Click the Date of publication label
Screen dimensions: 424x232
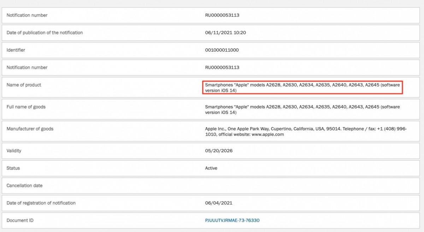tap(45, 32)
